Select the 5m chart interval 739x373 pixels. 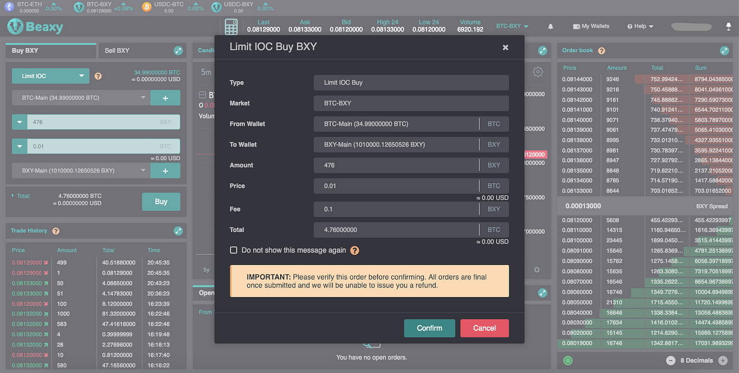click(x=206, y=72)
